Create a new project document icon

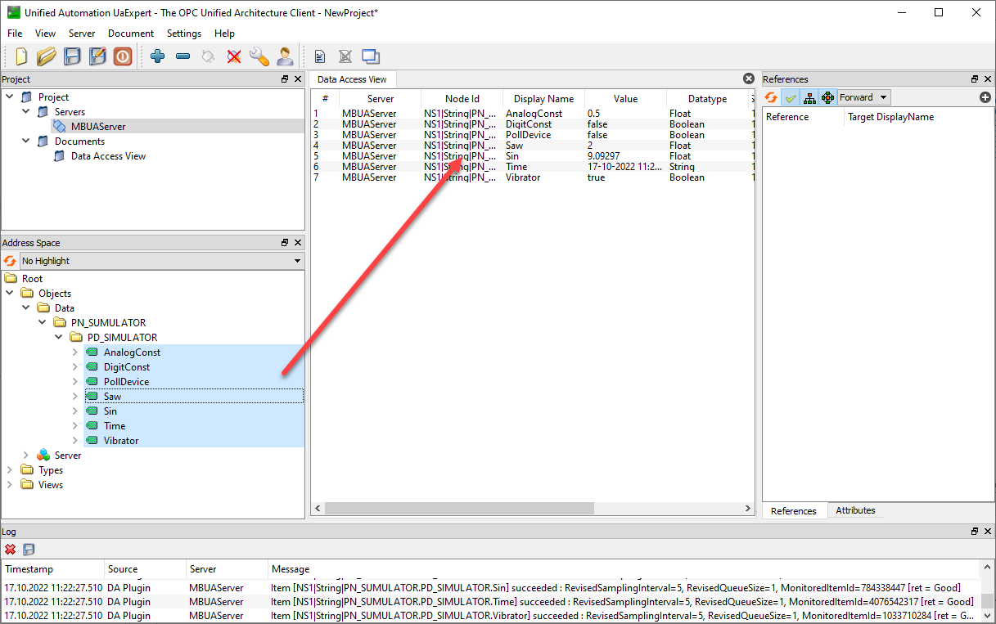click(x=22, y=56)
